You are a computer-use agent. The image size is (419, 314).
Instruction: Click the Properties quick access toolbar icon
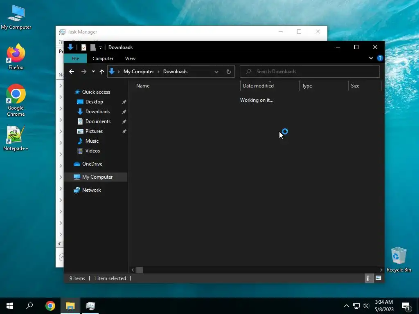pyautogui.click(x=84, y=47)
